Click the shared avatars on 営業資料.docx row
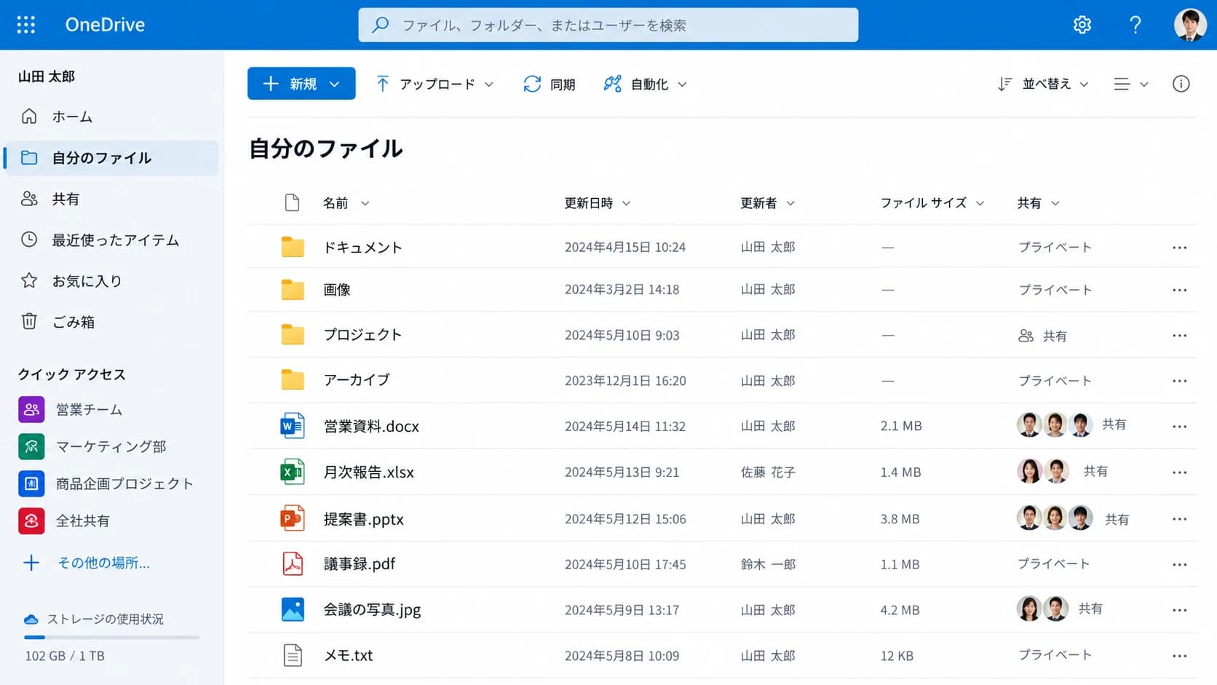The height and width of the screenshot is (685, 1217). click(1055, 424)
